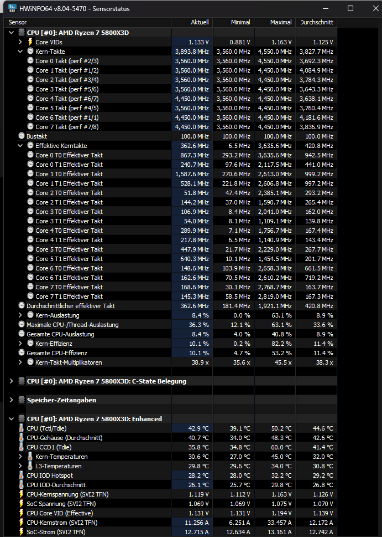The width and height of the screenshot is (382, 537).
Task: Click the Durchschnitt column header
Action: 316,22
